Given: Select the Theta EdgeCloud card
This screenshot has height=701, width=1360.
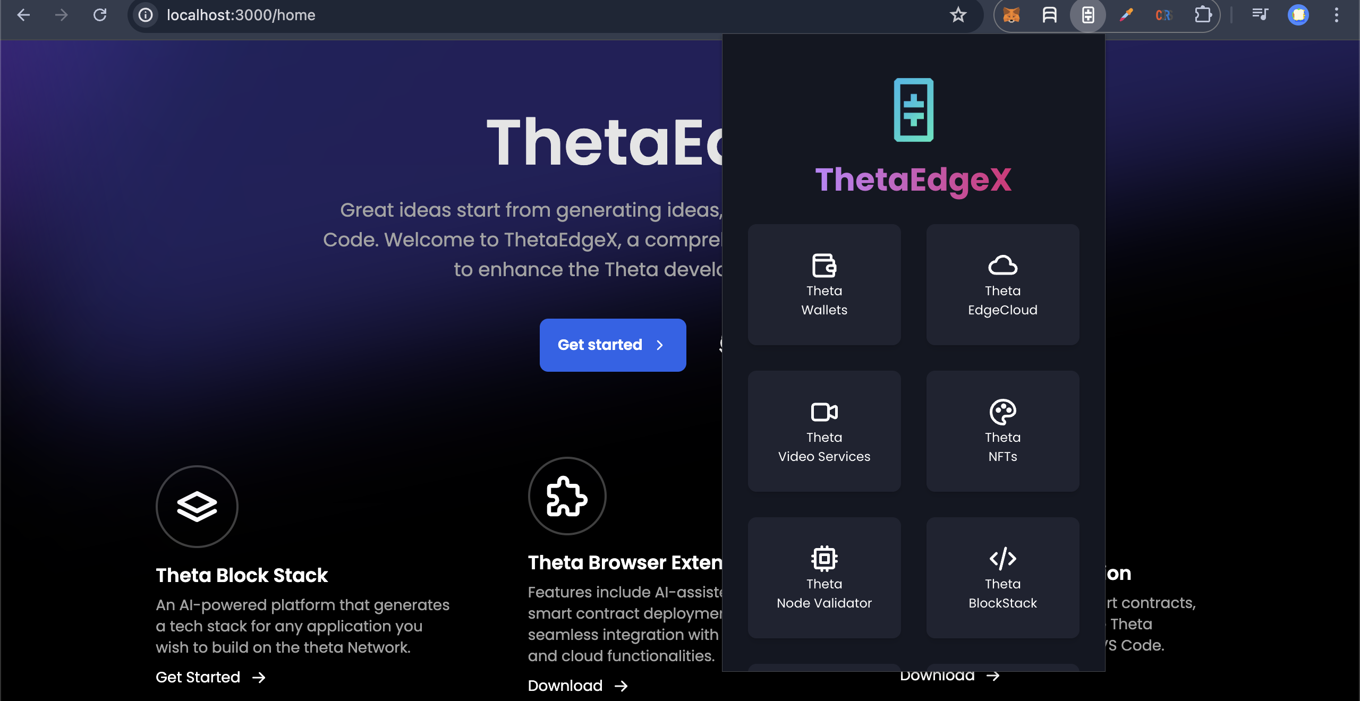Looking at the screenshot, I should [x=1003, y=285].
